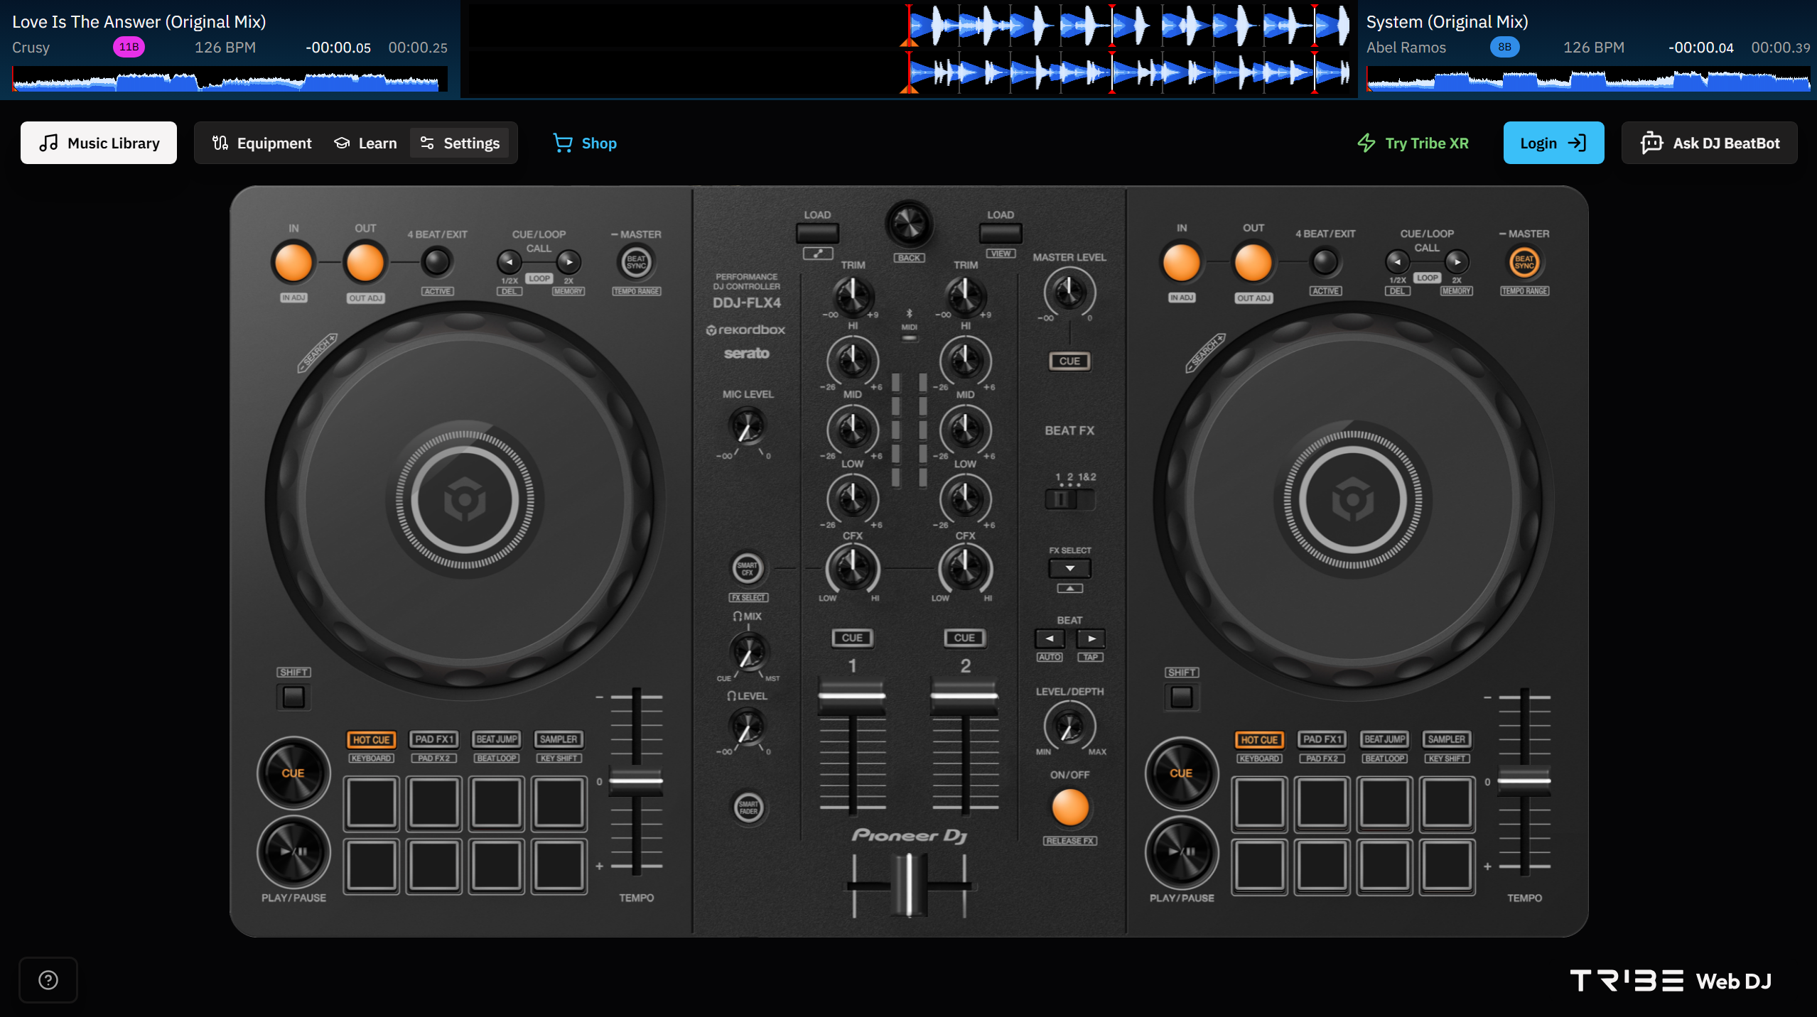Click the help question mark icon
The height and width of the screenshot is (1017, 1817).
point(48,979)
